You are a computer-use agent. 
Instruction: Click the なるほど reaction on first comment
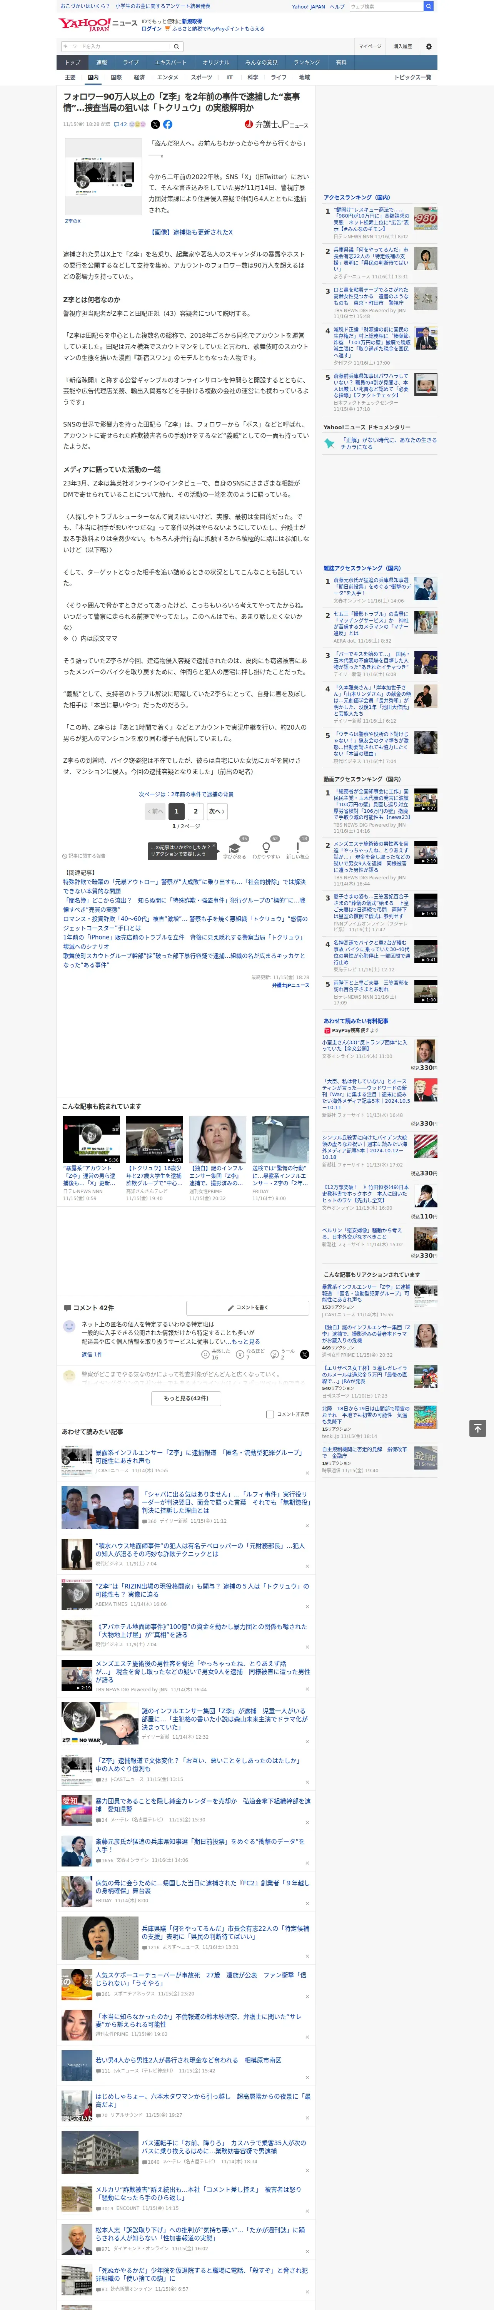click(x=251, y=1354)
